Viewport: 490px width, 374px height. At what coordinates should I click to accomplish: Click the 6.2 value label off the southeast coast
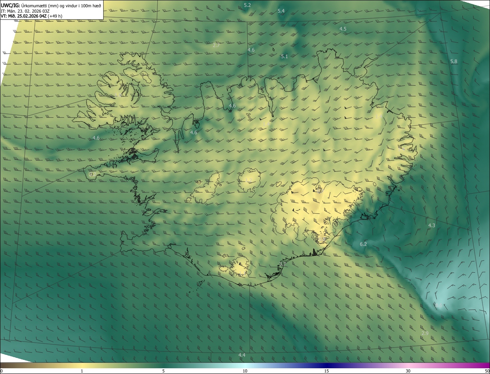click(x=363, y=244)
